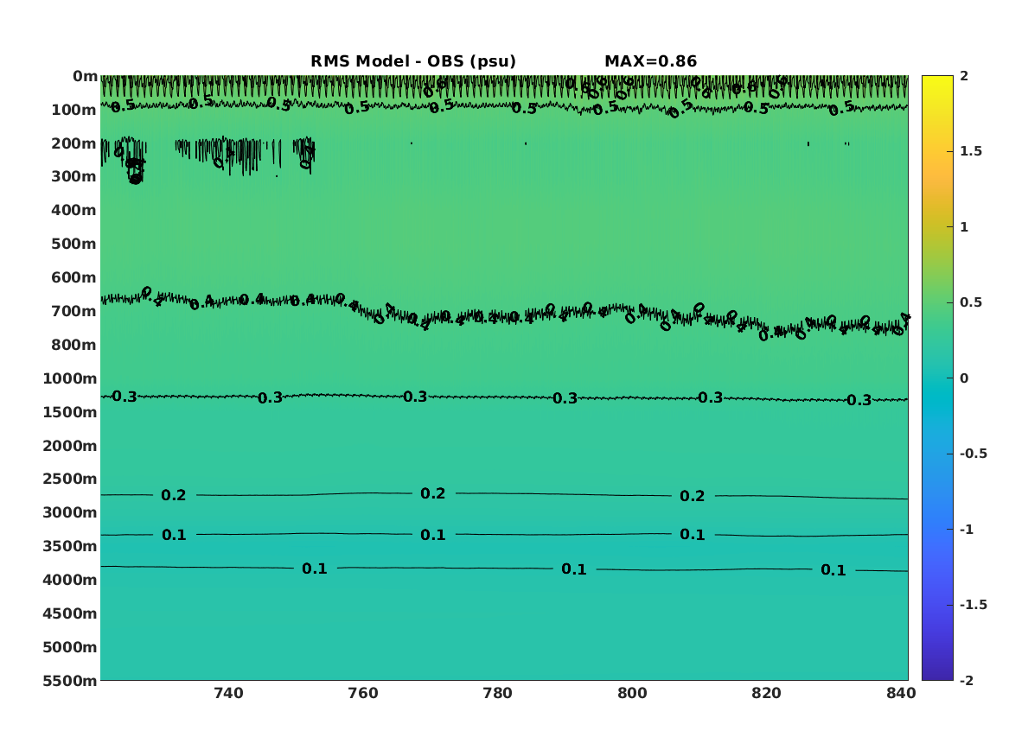Click the middle '0.1' label on the lowest contour
Screen dimensions: 1009x756
(574, 569)
